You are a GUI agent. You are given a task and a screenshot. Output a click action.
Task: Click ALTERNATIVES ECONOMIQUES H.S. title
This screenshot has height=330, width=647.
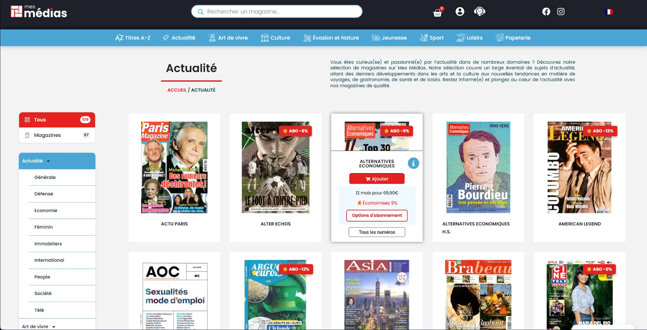coord(476,228)
